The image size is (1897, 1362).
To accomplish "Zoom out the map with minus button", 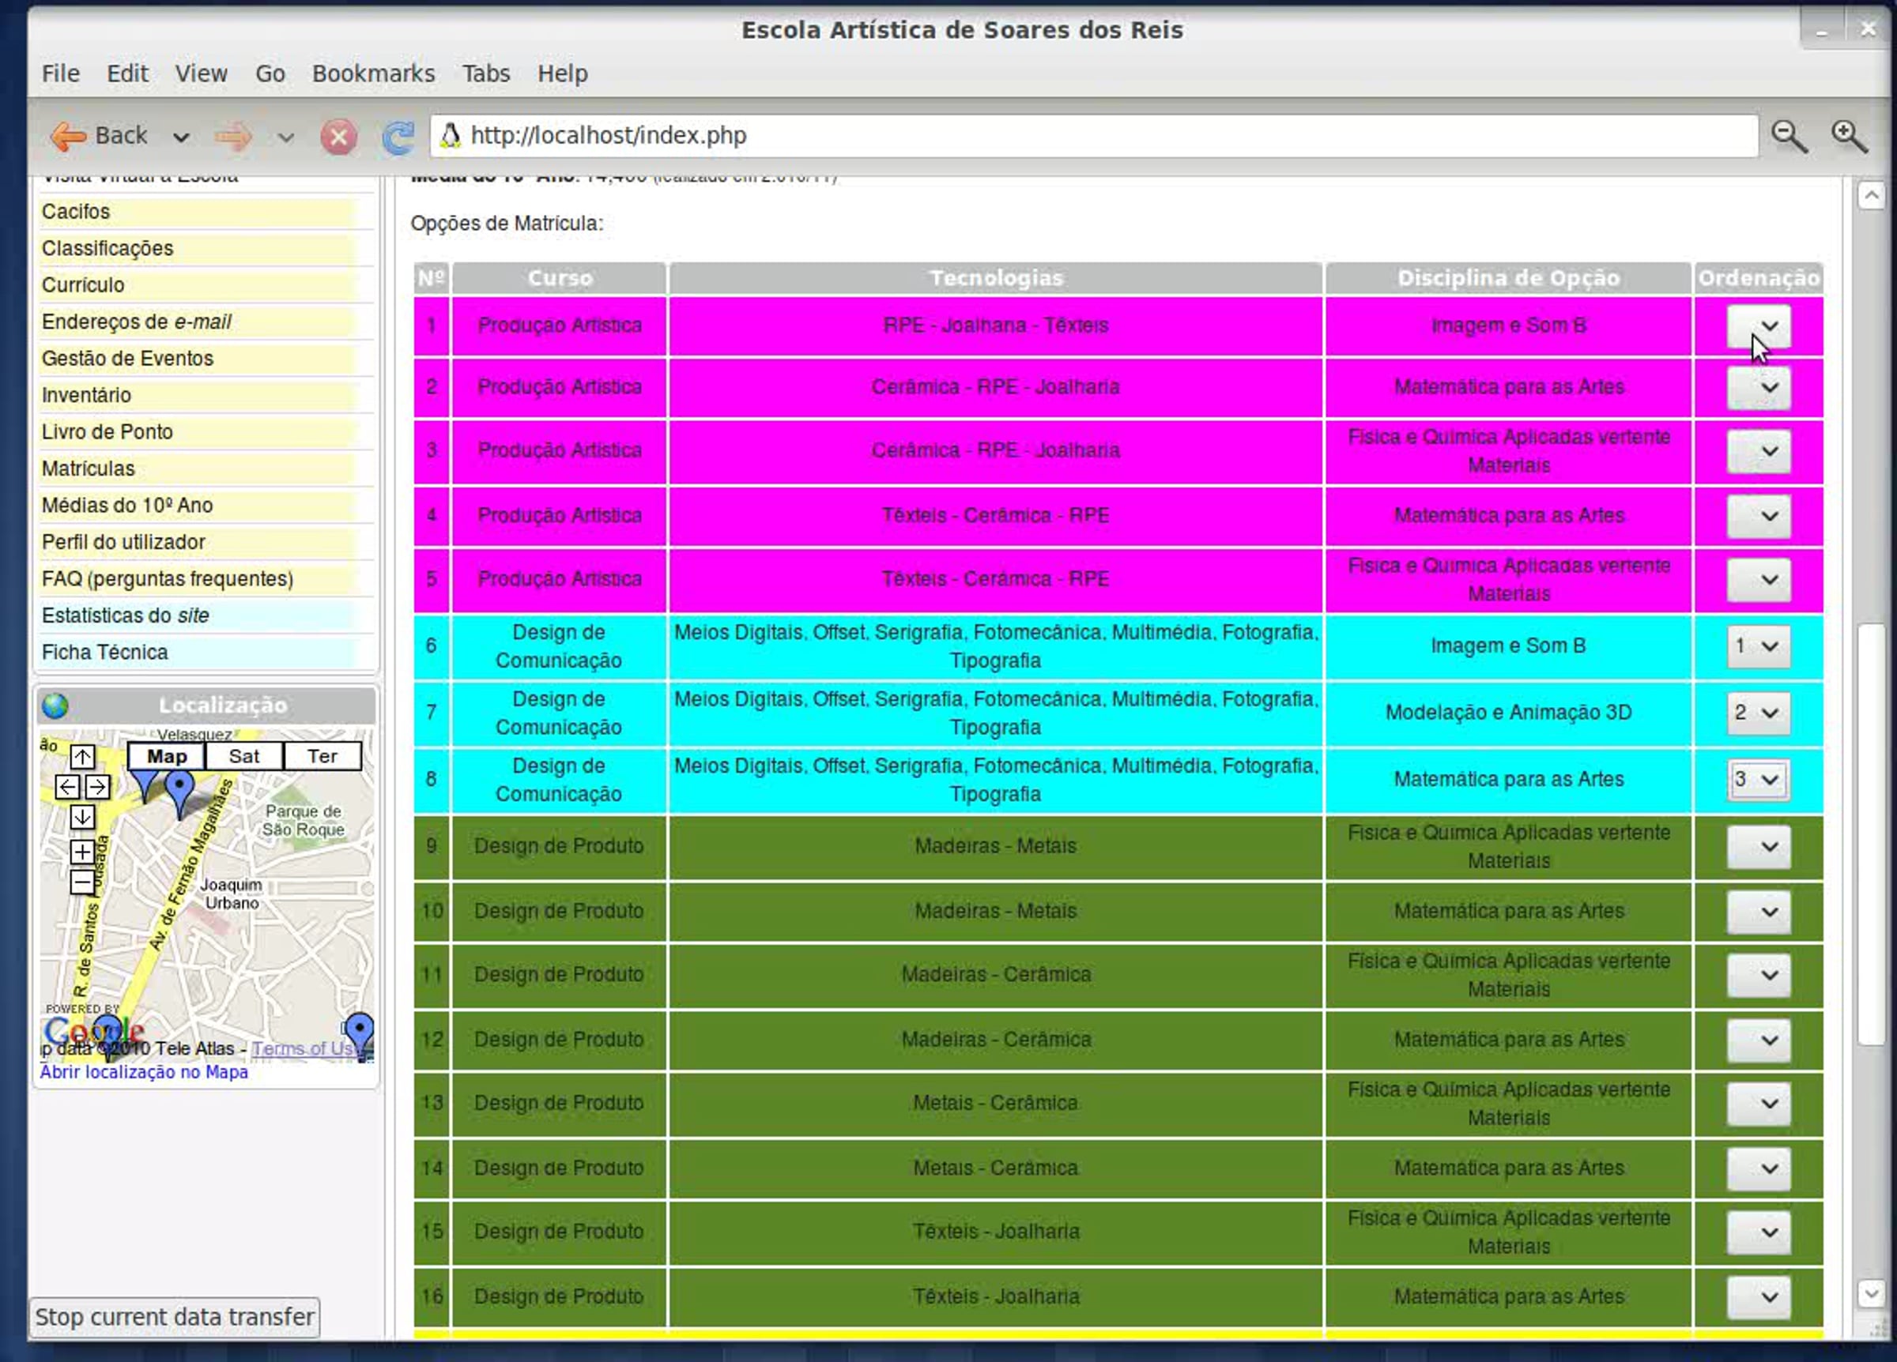I will (x=82, y=882).
